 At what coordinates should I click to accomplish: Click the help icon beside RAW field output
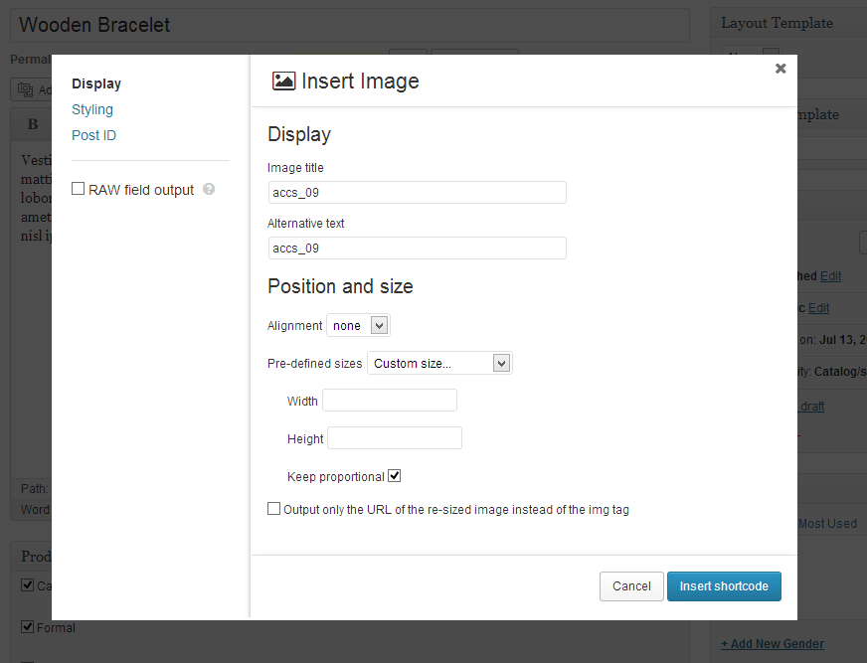tap(209, 189)
